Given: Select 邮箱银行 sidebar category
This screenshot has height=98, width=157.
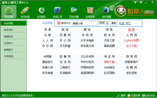Looking at the screenshot, I should click(9, 50).
